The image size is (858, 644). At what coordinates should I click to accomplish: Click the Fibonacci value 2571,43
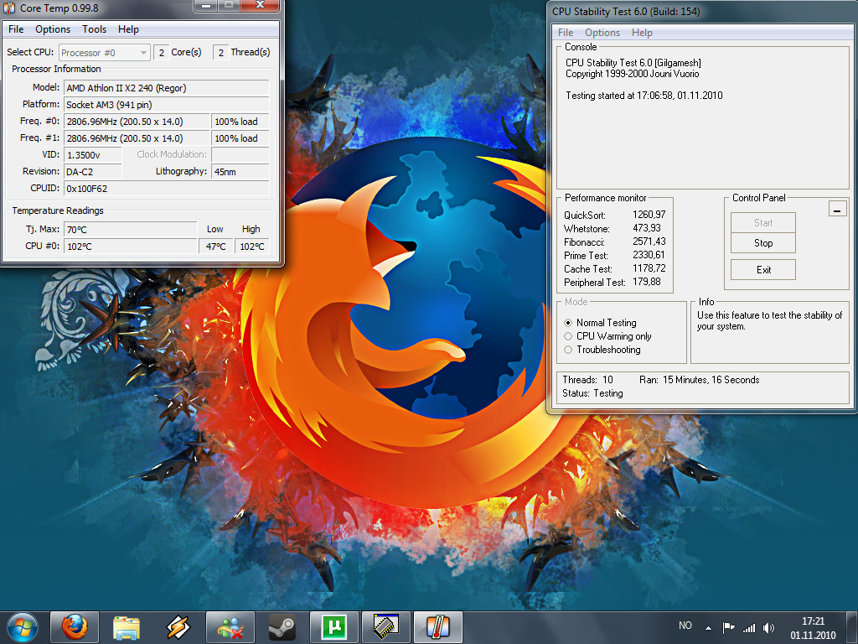(x=649, y=241)
